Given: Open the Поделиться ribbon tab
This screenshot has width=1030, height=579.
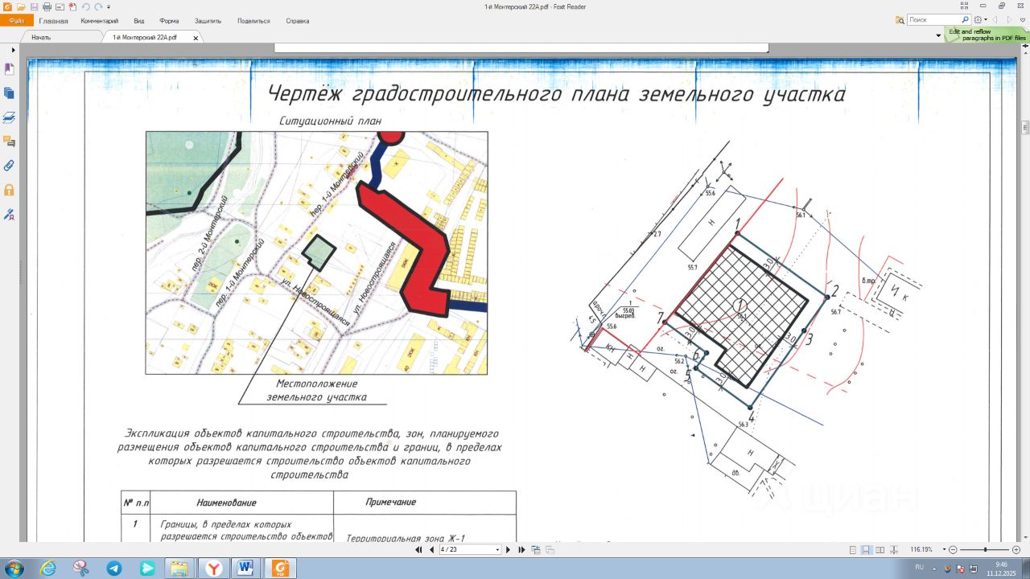Looking at the screenshot, I should (x=253, y=21).
